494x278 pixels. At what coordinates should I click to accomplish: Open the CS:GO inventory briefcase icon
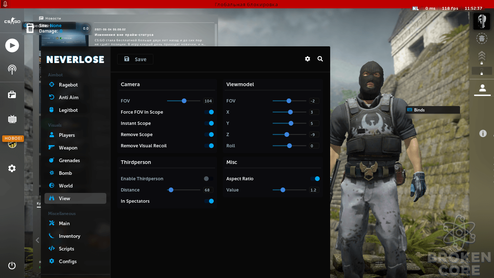12,94
